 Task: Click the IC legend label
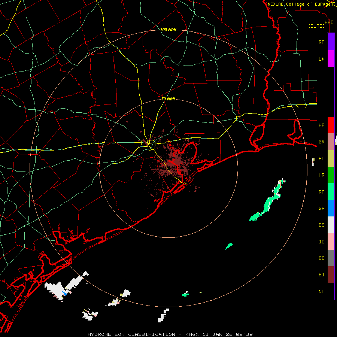click(x=321, y=242)
